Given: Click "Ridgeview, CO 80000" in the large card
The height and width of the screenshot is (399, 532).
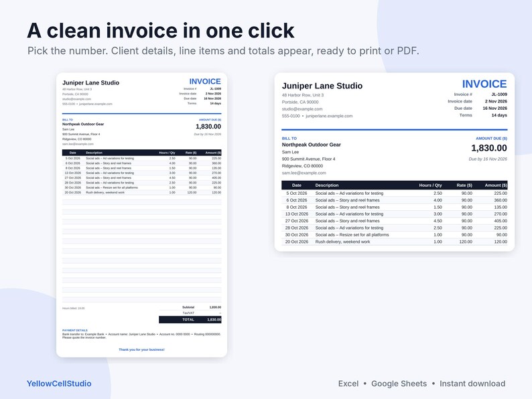Looking at the screenshot, I should [x=302, y=166].
